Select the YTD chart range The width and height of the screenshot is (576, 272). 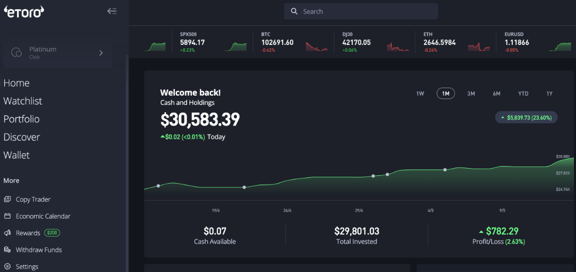coord(523,94)
